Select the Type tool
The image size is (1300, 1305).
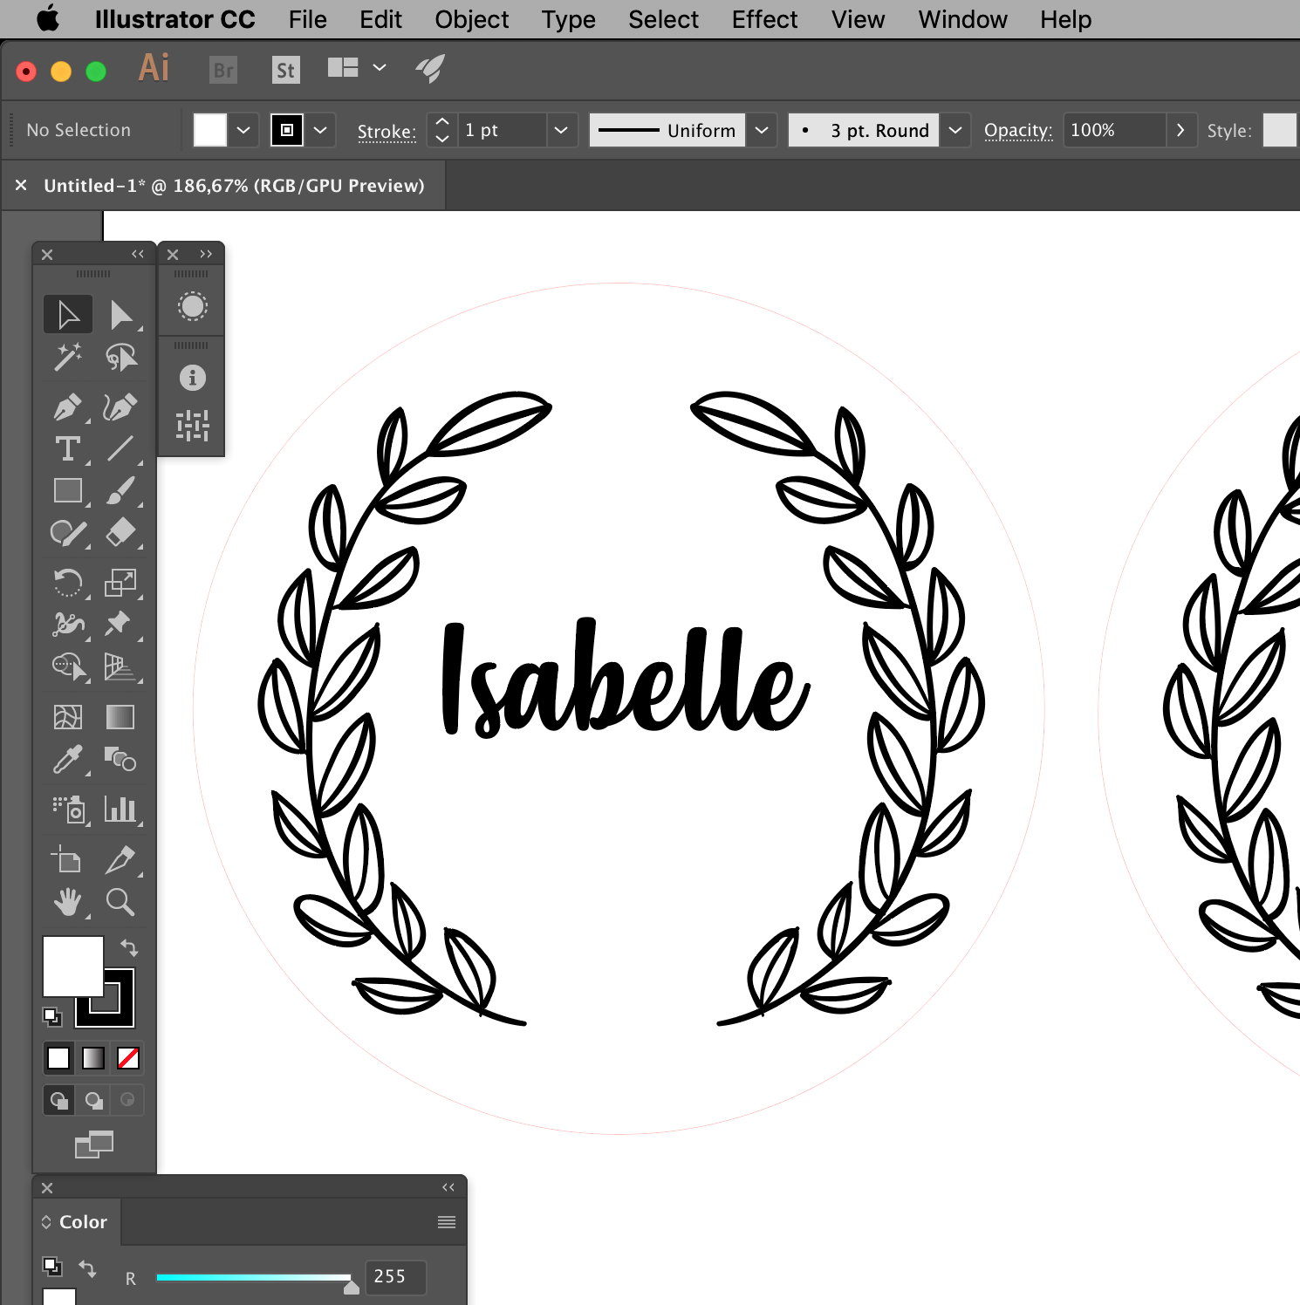coord(68,448)
